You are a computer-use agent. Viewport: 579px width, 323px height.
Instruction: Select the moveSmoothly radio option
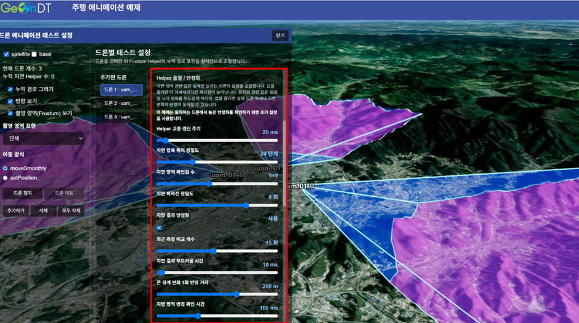point(5,168)
